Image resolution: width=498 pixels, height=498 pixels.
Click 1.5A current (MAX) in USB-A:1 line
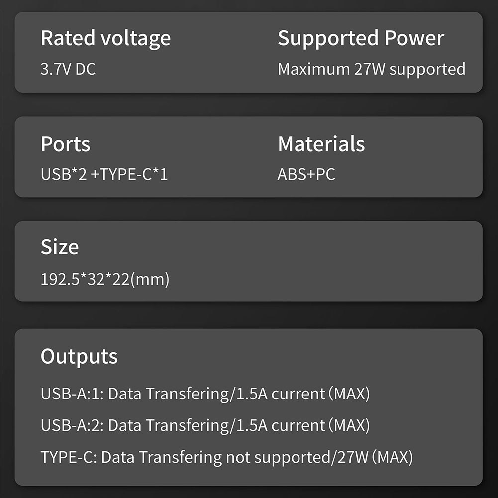[x=303, y=394]
